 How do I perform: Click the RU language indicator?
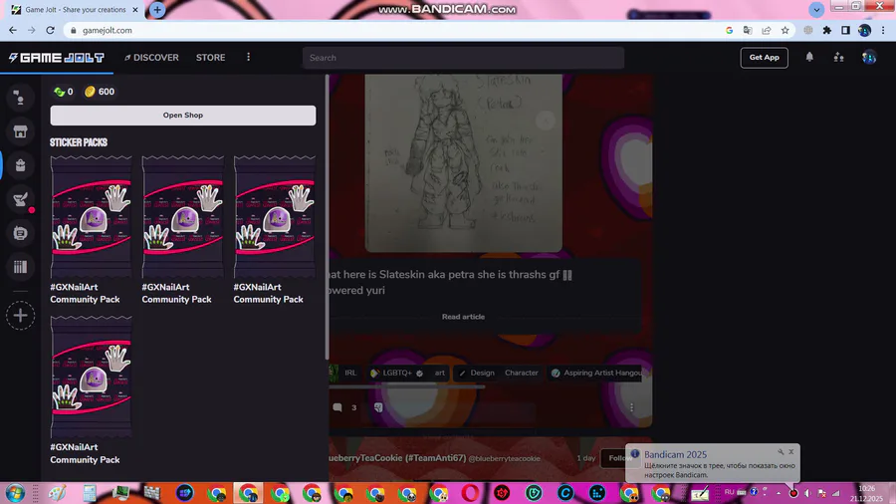coord(729,492)
